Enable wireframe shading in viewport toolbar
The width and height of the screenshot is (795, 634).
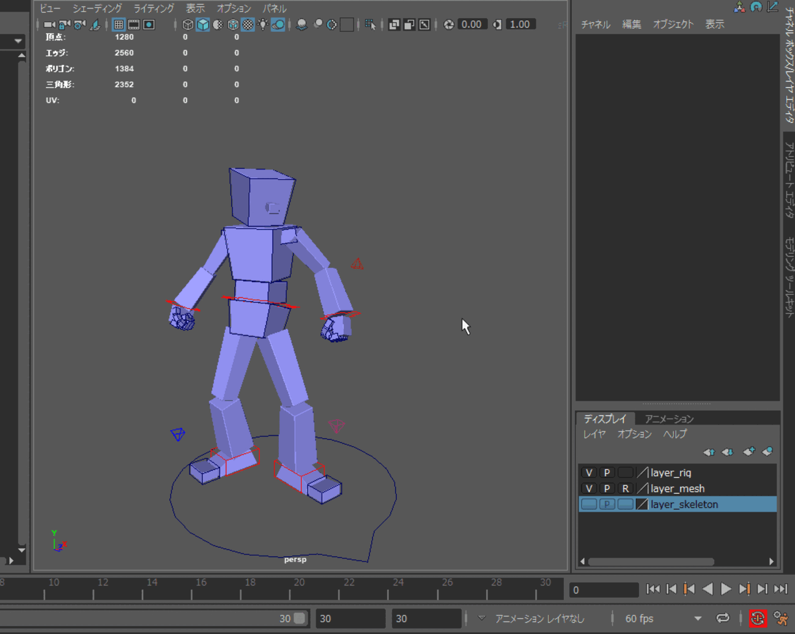pyautogui.click(x=188, y=24)
